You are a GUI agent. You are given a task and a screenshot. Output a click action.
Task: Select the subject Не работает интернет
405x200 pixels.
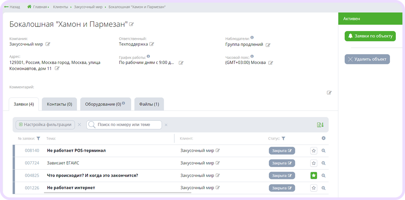(71, 188)
